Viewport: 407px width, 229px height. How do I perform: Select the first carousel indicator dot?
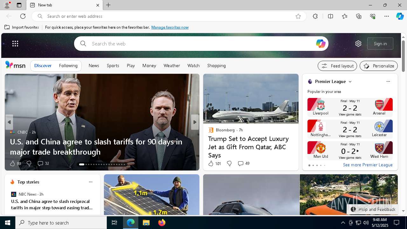pyautogui.click(x=82, y=164)
